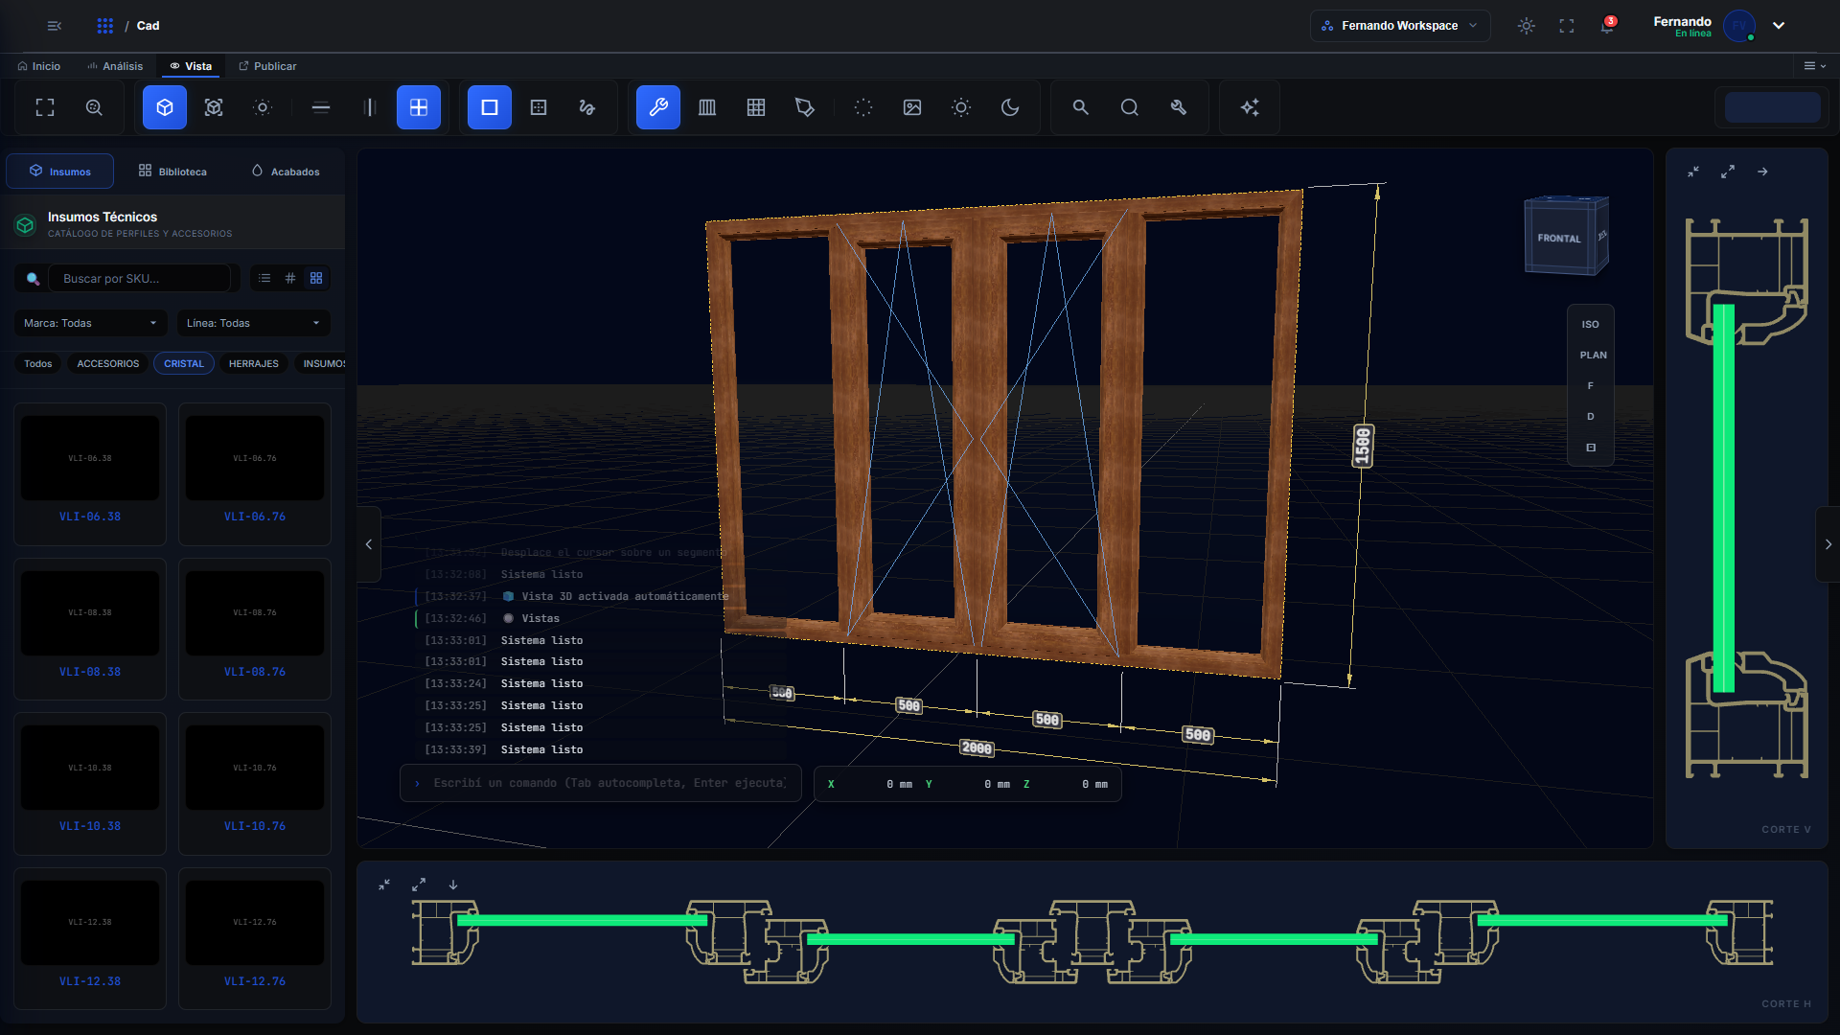Click the vertical lines section icon

point(370,107)
